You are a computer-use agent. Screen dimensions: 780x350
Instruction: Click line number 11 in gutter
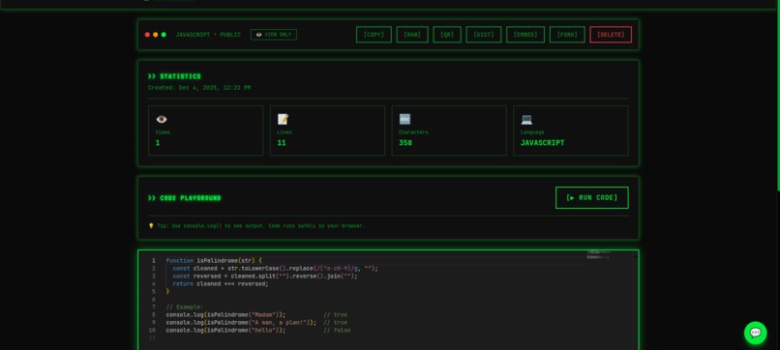coord(152,338)
